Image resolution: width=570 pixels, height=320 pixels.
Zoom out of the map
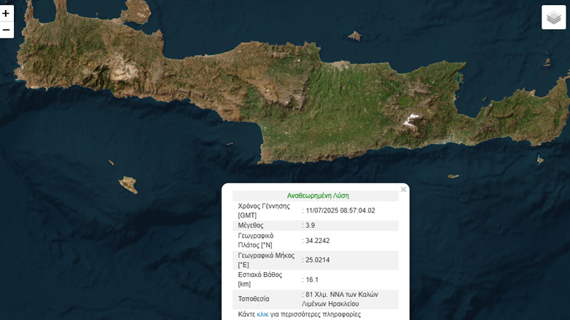[6, 30]
